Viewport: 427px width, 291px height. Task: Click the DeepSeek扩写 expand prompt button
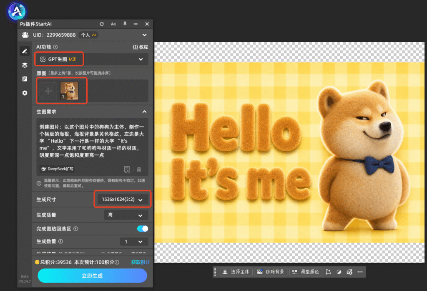tap(58, 169)
